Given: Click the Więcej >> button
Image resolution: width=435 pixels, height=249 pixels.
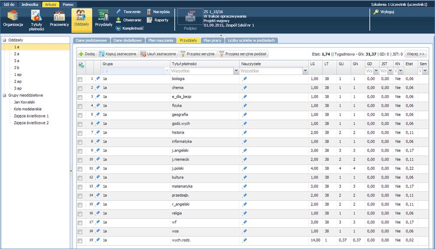Looking at the screenshot, I should tap(415, 54).
